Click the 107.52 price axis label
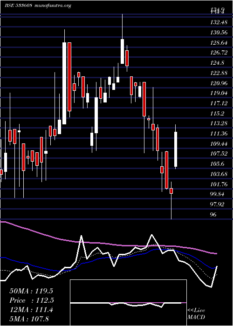Viewport: 233px width, 326px height. click(219, 154)
